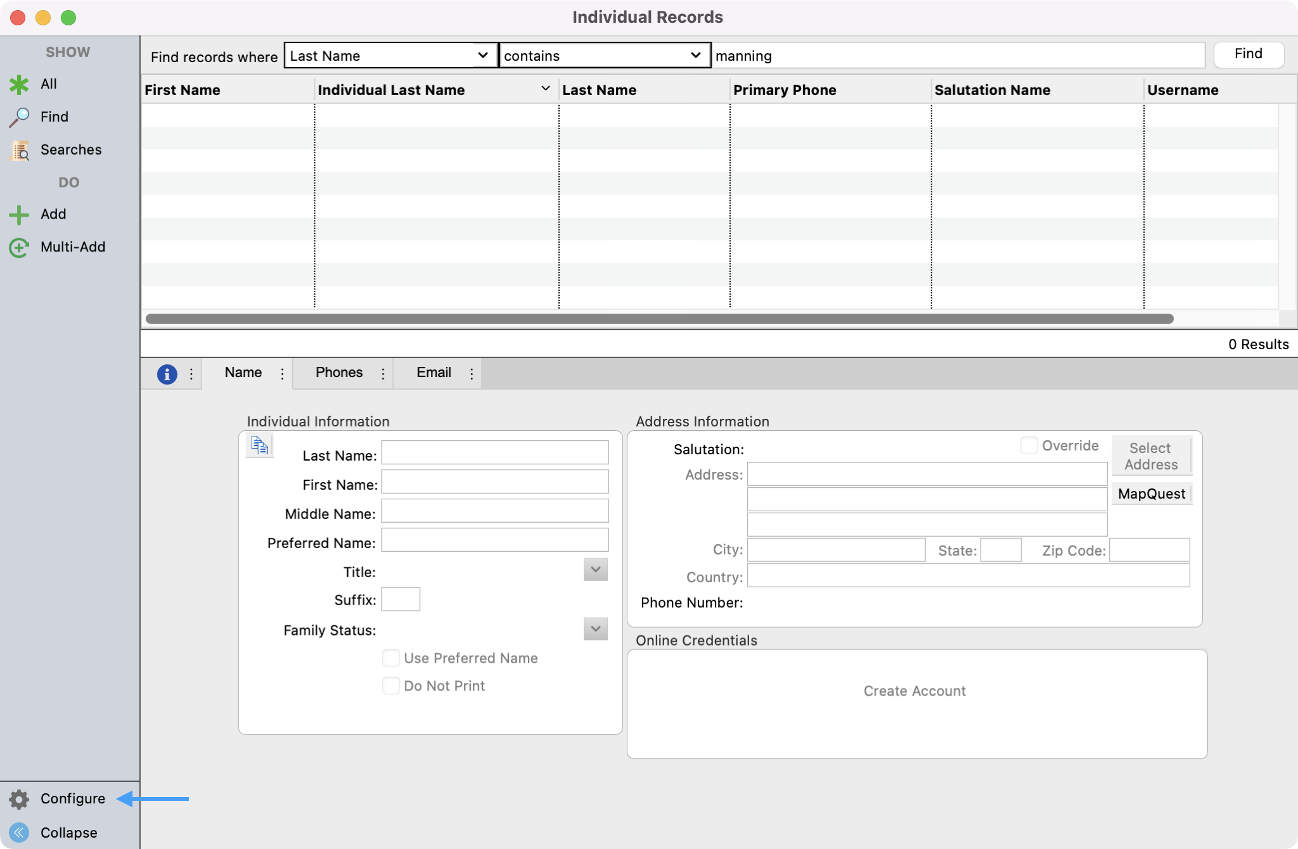Open the Title dropdown arrow
Screen dimensions: 1298x849
pyautogui.click(x=595, y=570)
